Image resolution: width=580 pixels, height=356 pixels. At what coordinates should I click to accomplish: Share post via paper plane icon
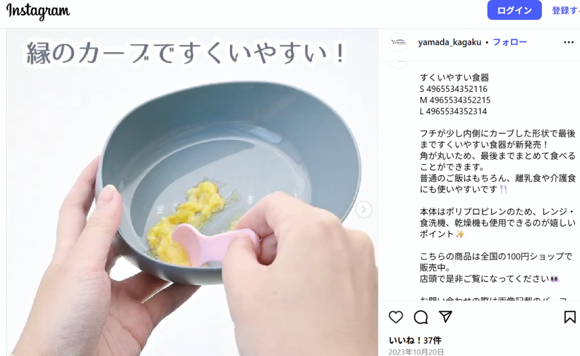pyautogui.click(x=445, y=317)
